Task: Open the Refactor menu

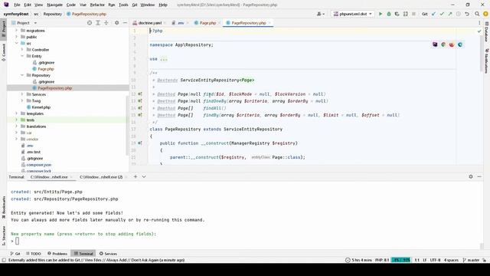Action: coord(97,5)
